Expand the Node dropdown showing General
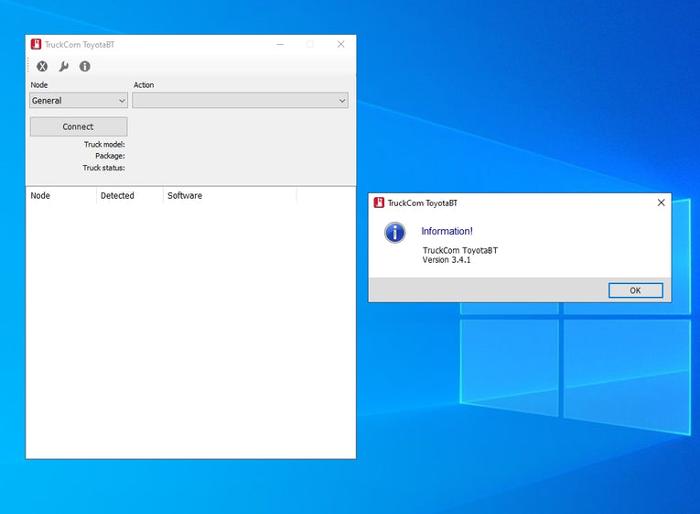Image resolution: width=700 pixels, height=514 pixels. pyautogui.click(x=78, y=101)
